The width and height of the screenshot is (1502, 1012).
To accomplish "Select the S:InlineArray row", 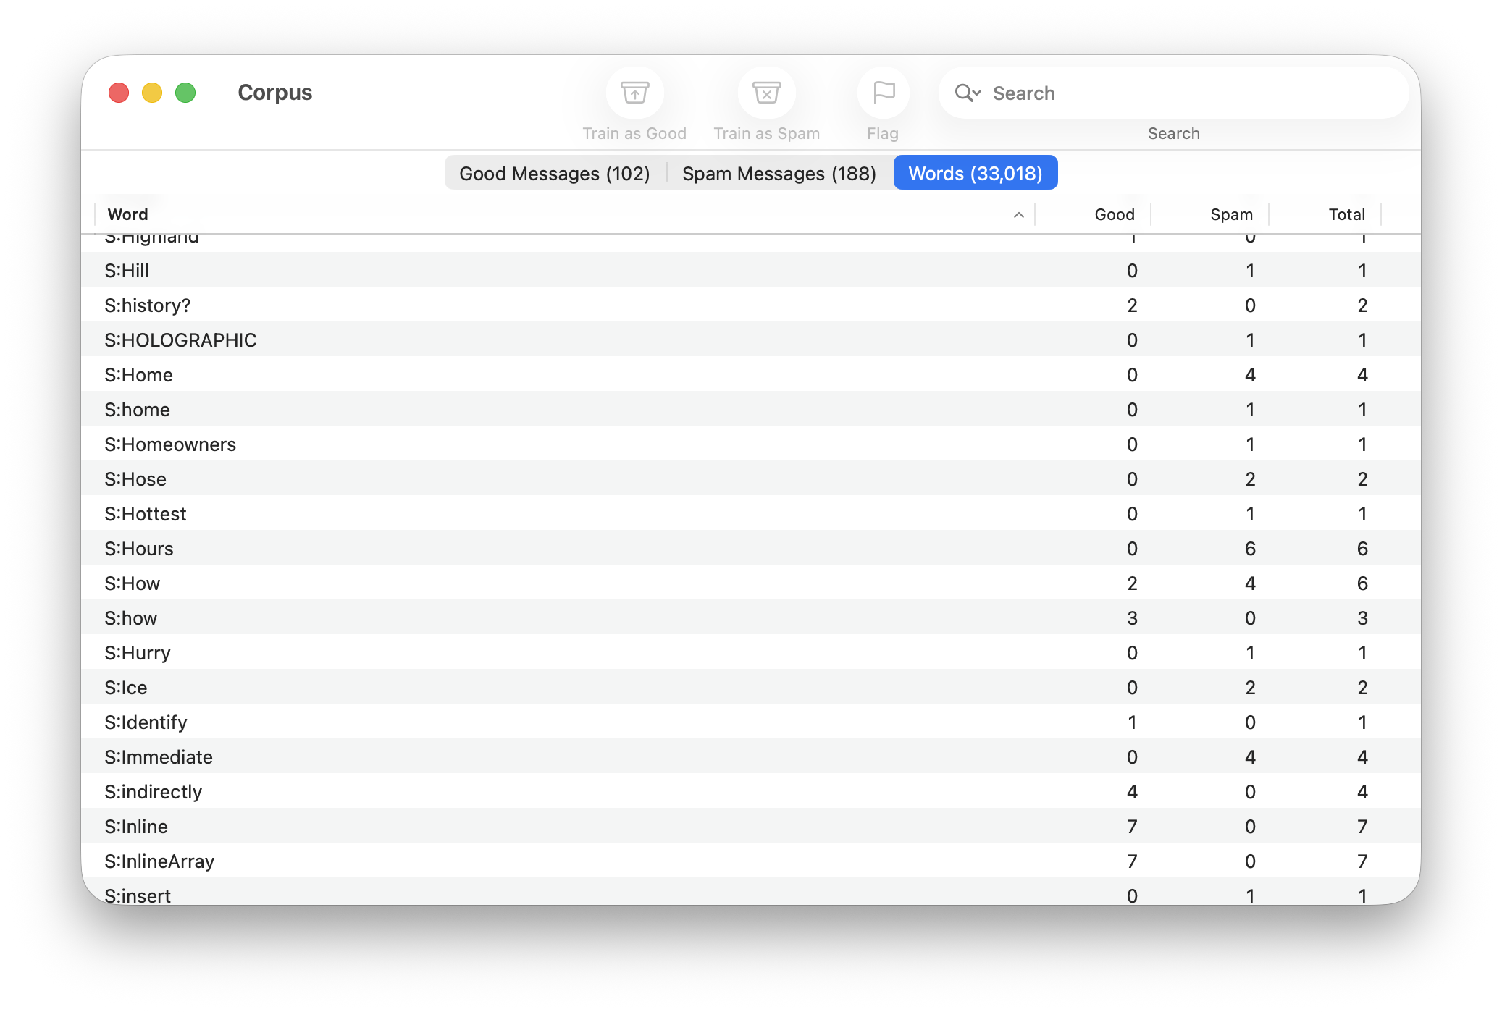I will pos(159,861).
